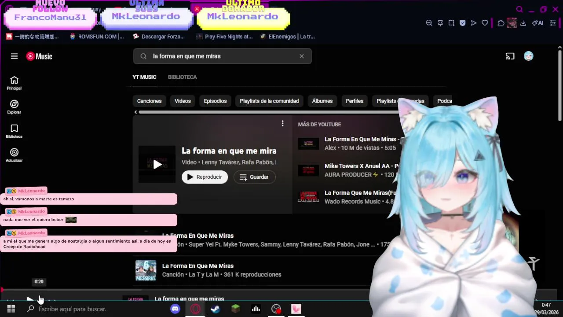Open three-dot menu on top result card
Image resolution: width=563 pixels, height=317 pixels.
[283, 124]
